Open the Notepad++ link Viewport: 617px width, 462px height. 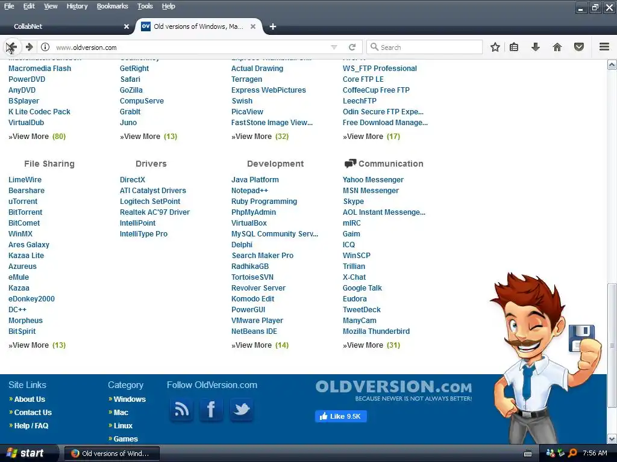(x=250, y=191)
